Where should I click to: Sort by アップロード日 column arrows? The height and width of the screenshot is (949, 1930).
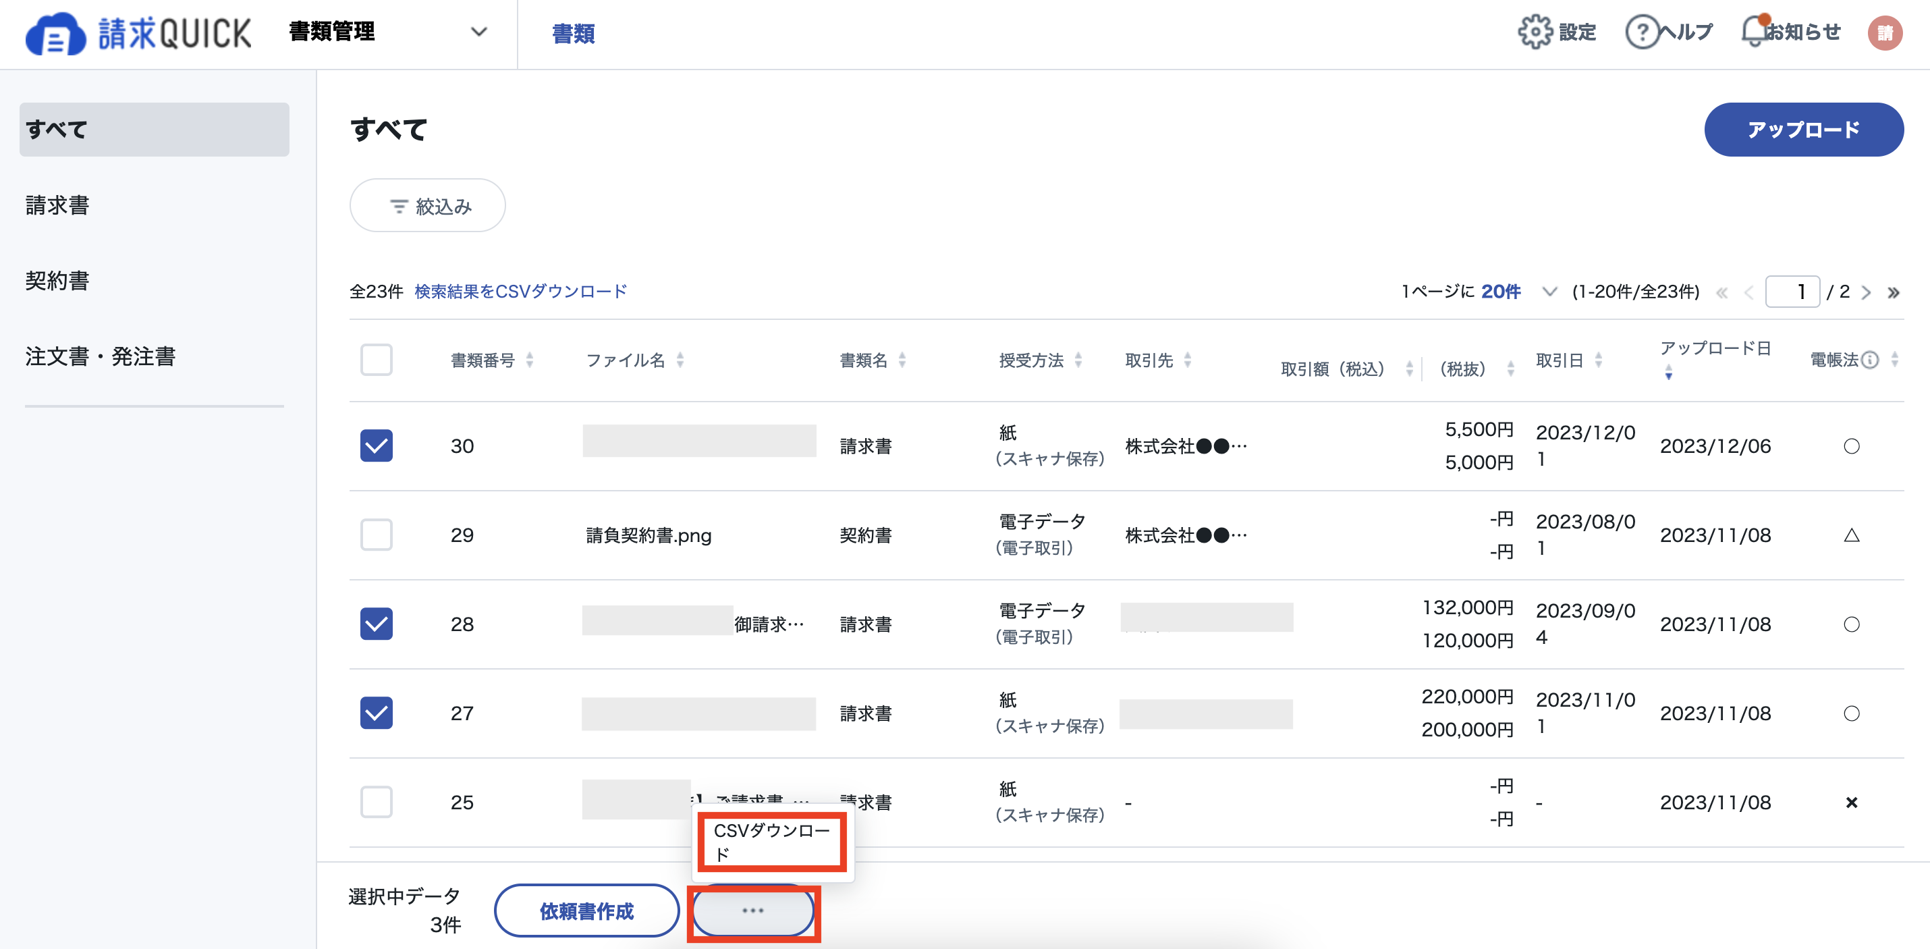pyautogui.click(x=1667, y=372)
